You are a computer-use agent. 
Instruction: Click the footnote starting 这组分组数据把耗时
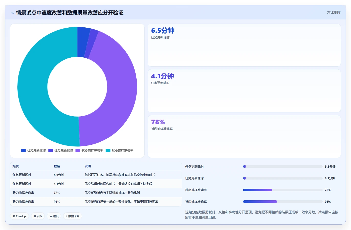(261, 215)
